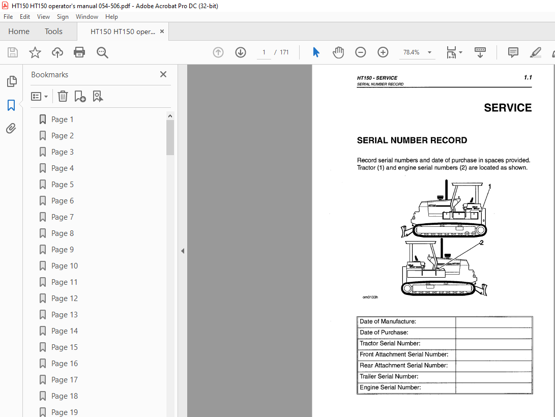555x417 pixels.
Task: Open bookmark Page 14
Action: coord(65,331)
